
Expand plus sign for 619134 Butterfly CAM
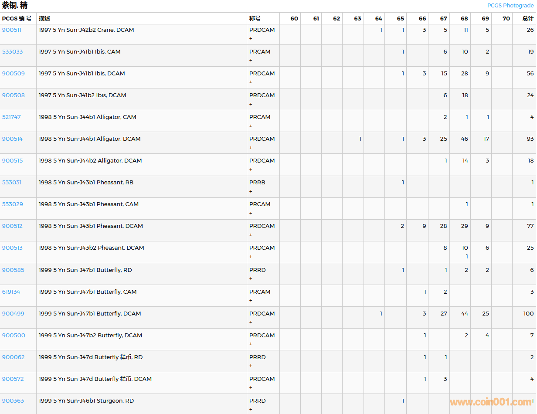click(x=251, y=301)
